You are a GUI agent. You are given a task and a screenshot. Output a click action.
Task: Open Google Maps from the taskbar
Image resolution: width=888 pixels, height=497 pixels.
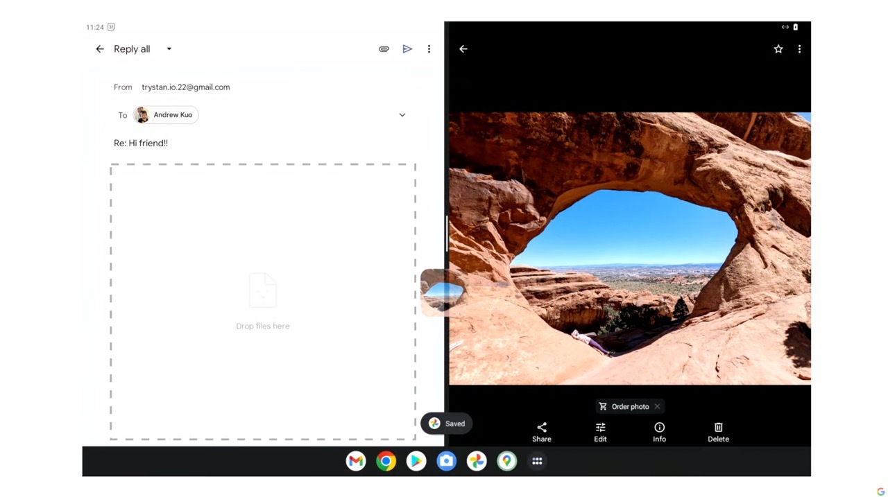pos(507,461)
